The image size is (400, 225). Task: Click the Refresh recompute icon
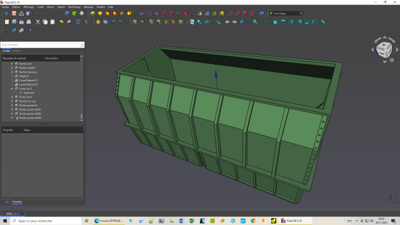point(78,22)
